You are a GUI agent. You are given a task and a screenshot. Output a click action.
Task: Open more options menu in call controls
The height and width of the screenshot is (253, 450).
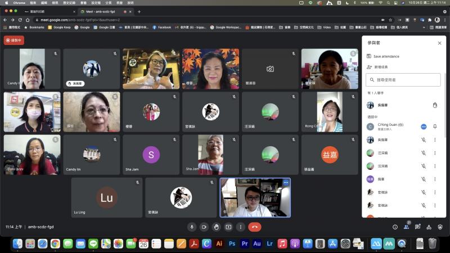(x=241, y=227)
